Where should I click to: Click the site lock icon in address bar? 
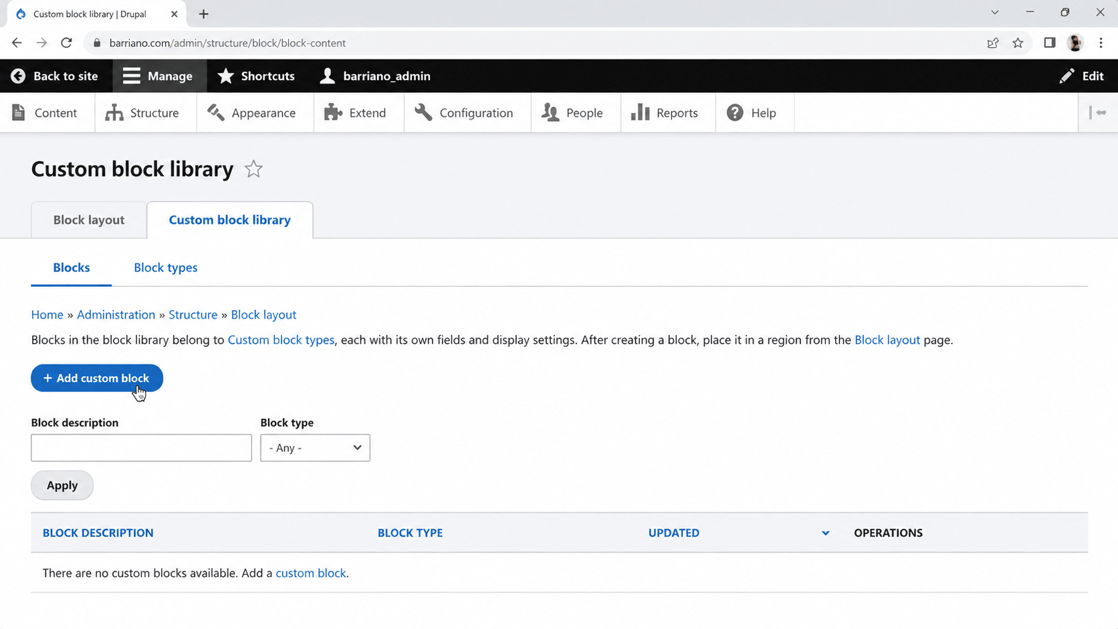97,43
